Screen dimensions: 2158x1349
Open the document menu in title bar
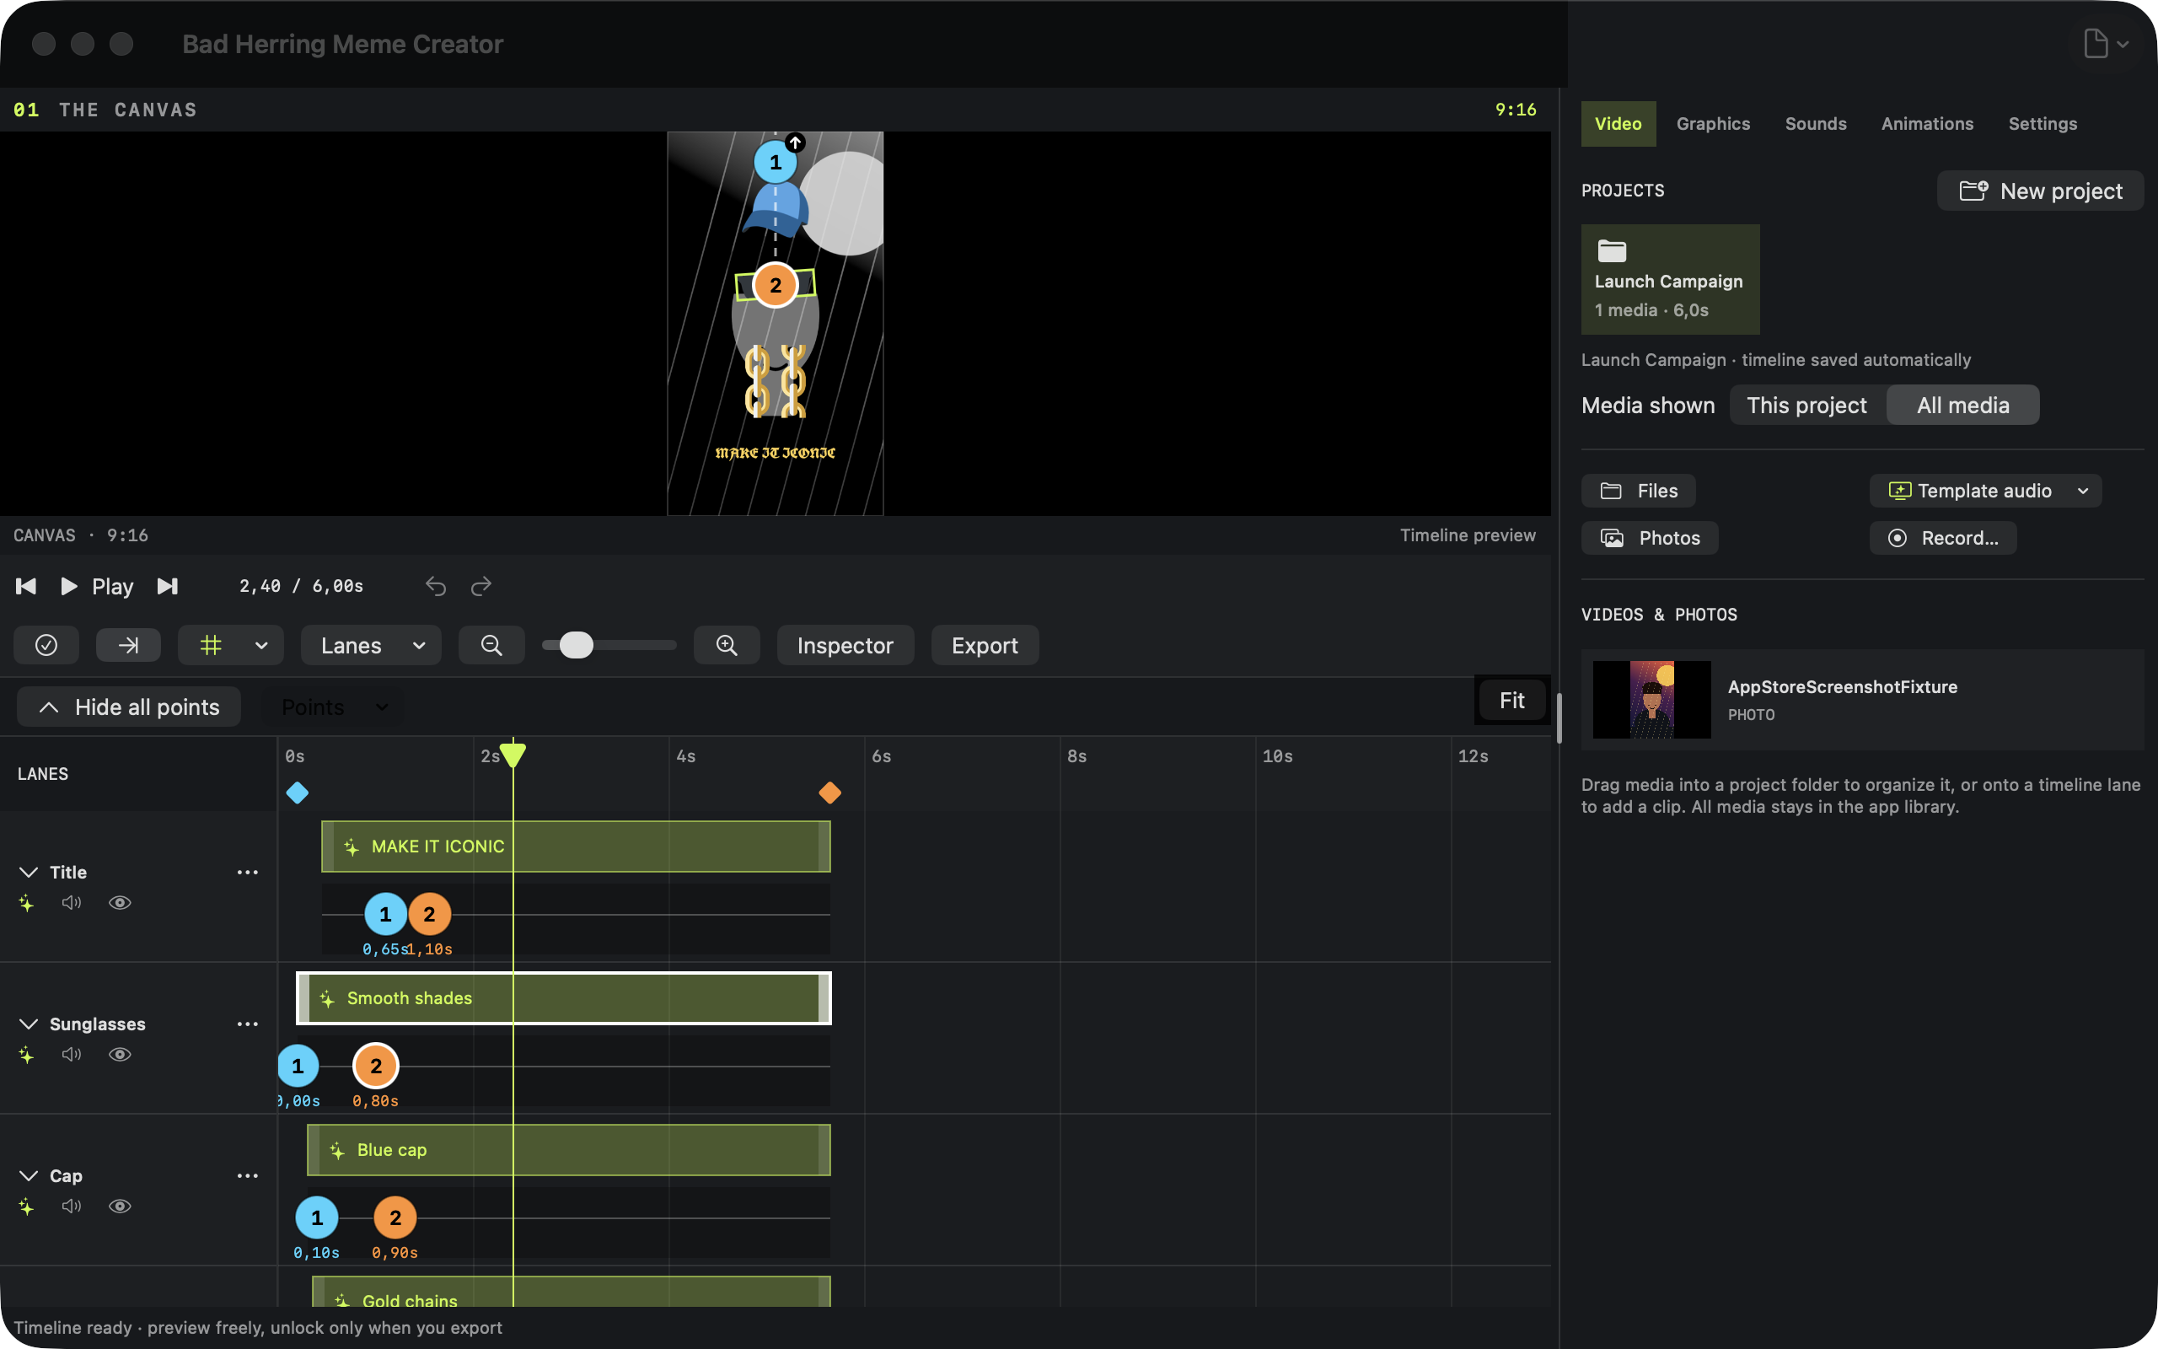pos(2107,43)
